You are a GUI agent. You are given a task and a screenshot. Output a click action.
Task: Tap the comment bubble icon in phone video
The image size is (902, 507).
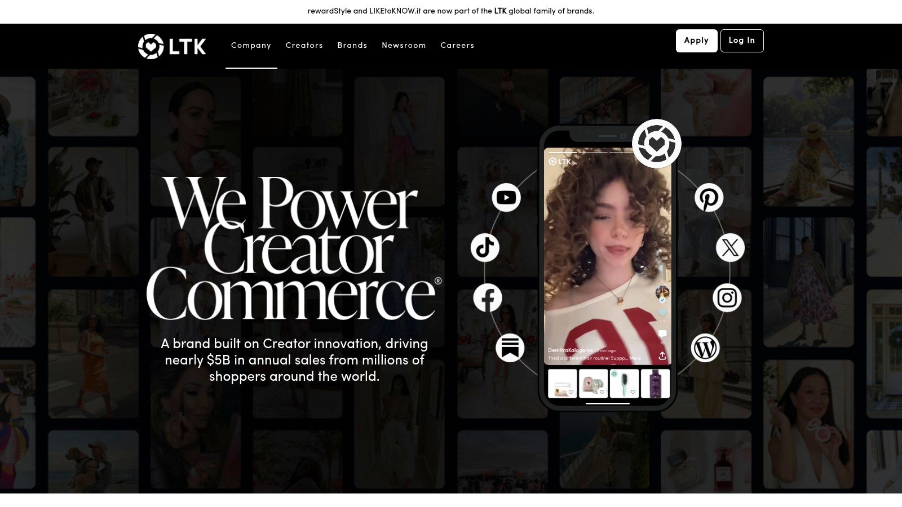coord(662,334)
